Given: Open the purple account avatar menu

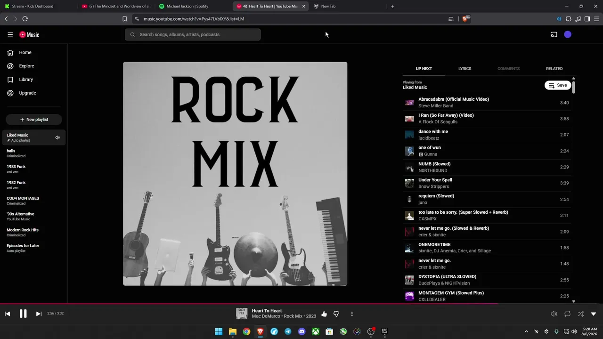Looking at the screenshot, I should tap(568, 34).
